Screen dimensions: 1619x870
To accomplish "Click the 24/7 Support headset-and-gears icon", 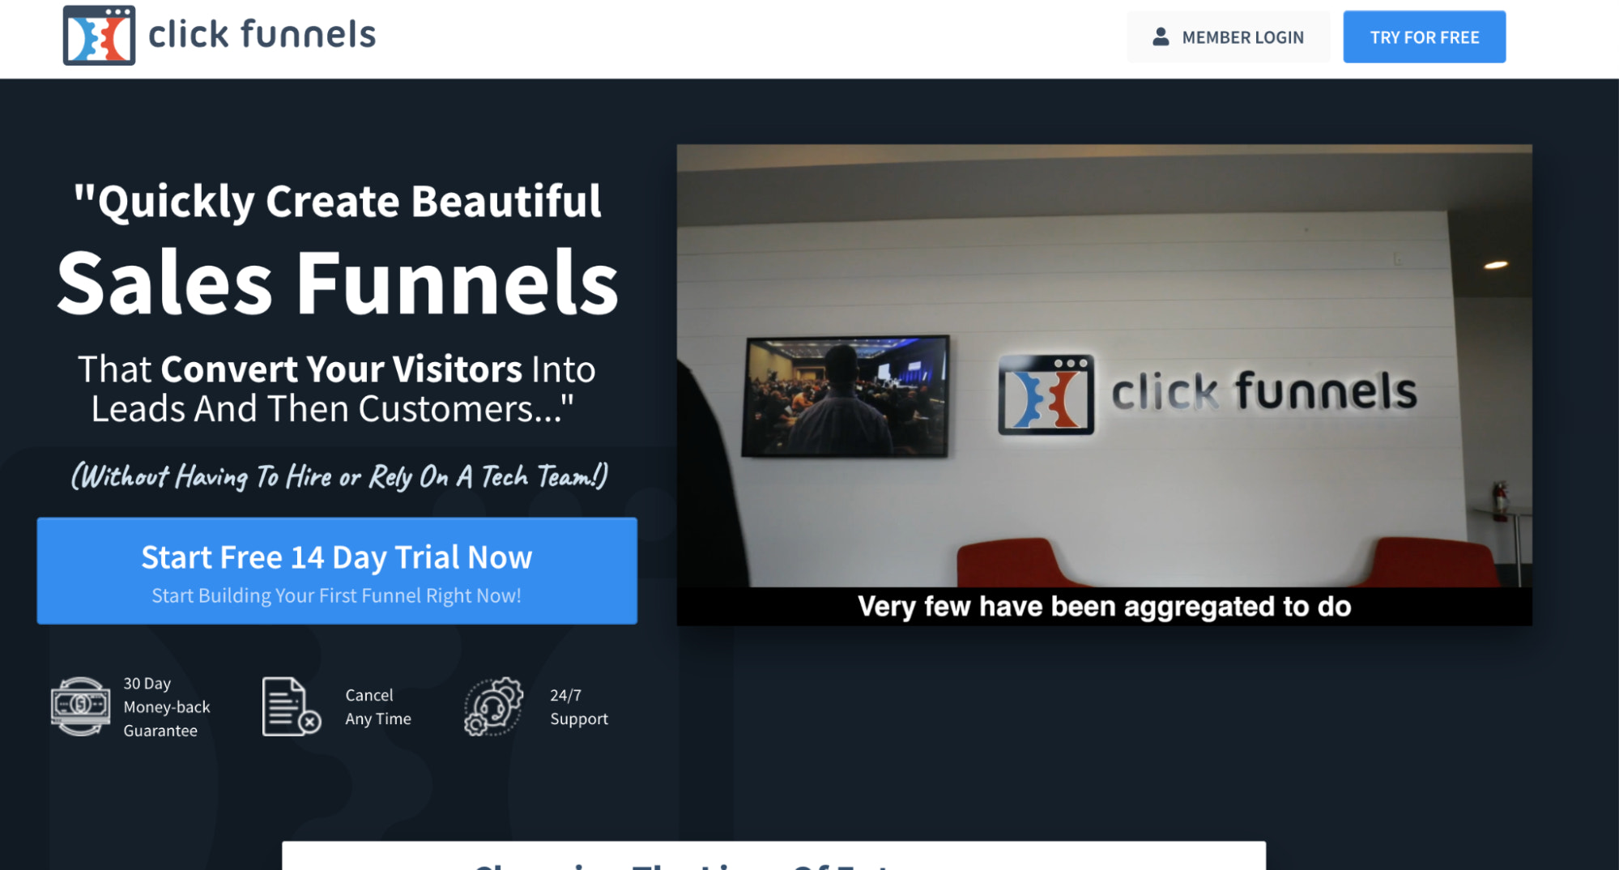I will [494, 706].
